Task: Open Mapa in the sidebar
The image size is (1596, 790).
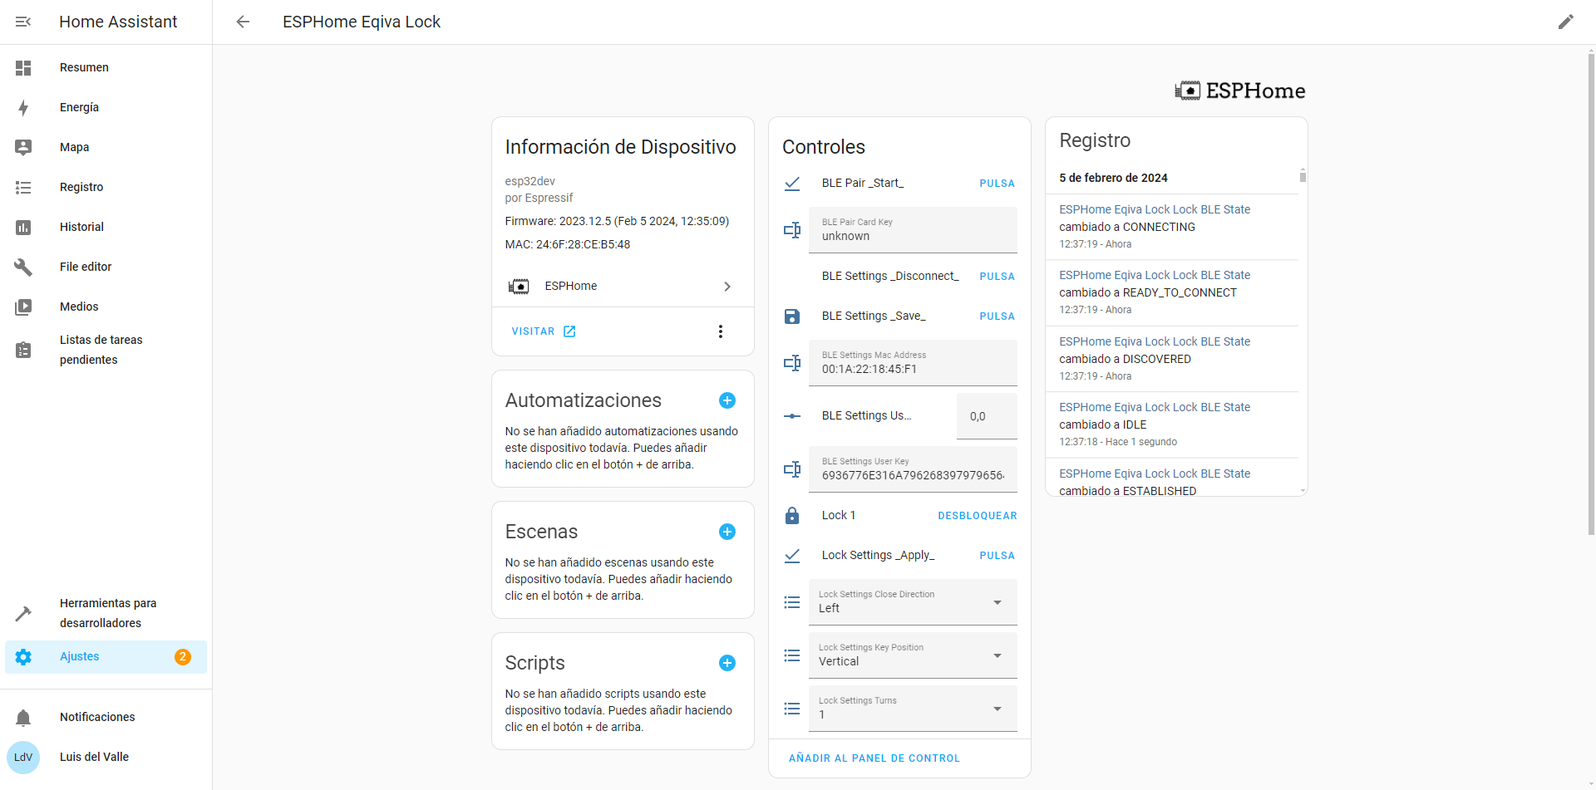Action: tap(106, 147)
